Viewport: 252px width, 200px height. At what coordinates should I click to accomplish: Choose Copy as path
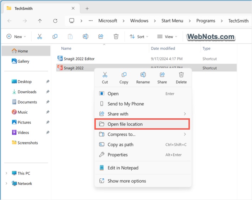143,145
